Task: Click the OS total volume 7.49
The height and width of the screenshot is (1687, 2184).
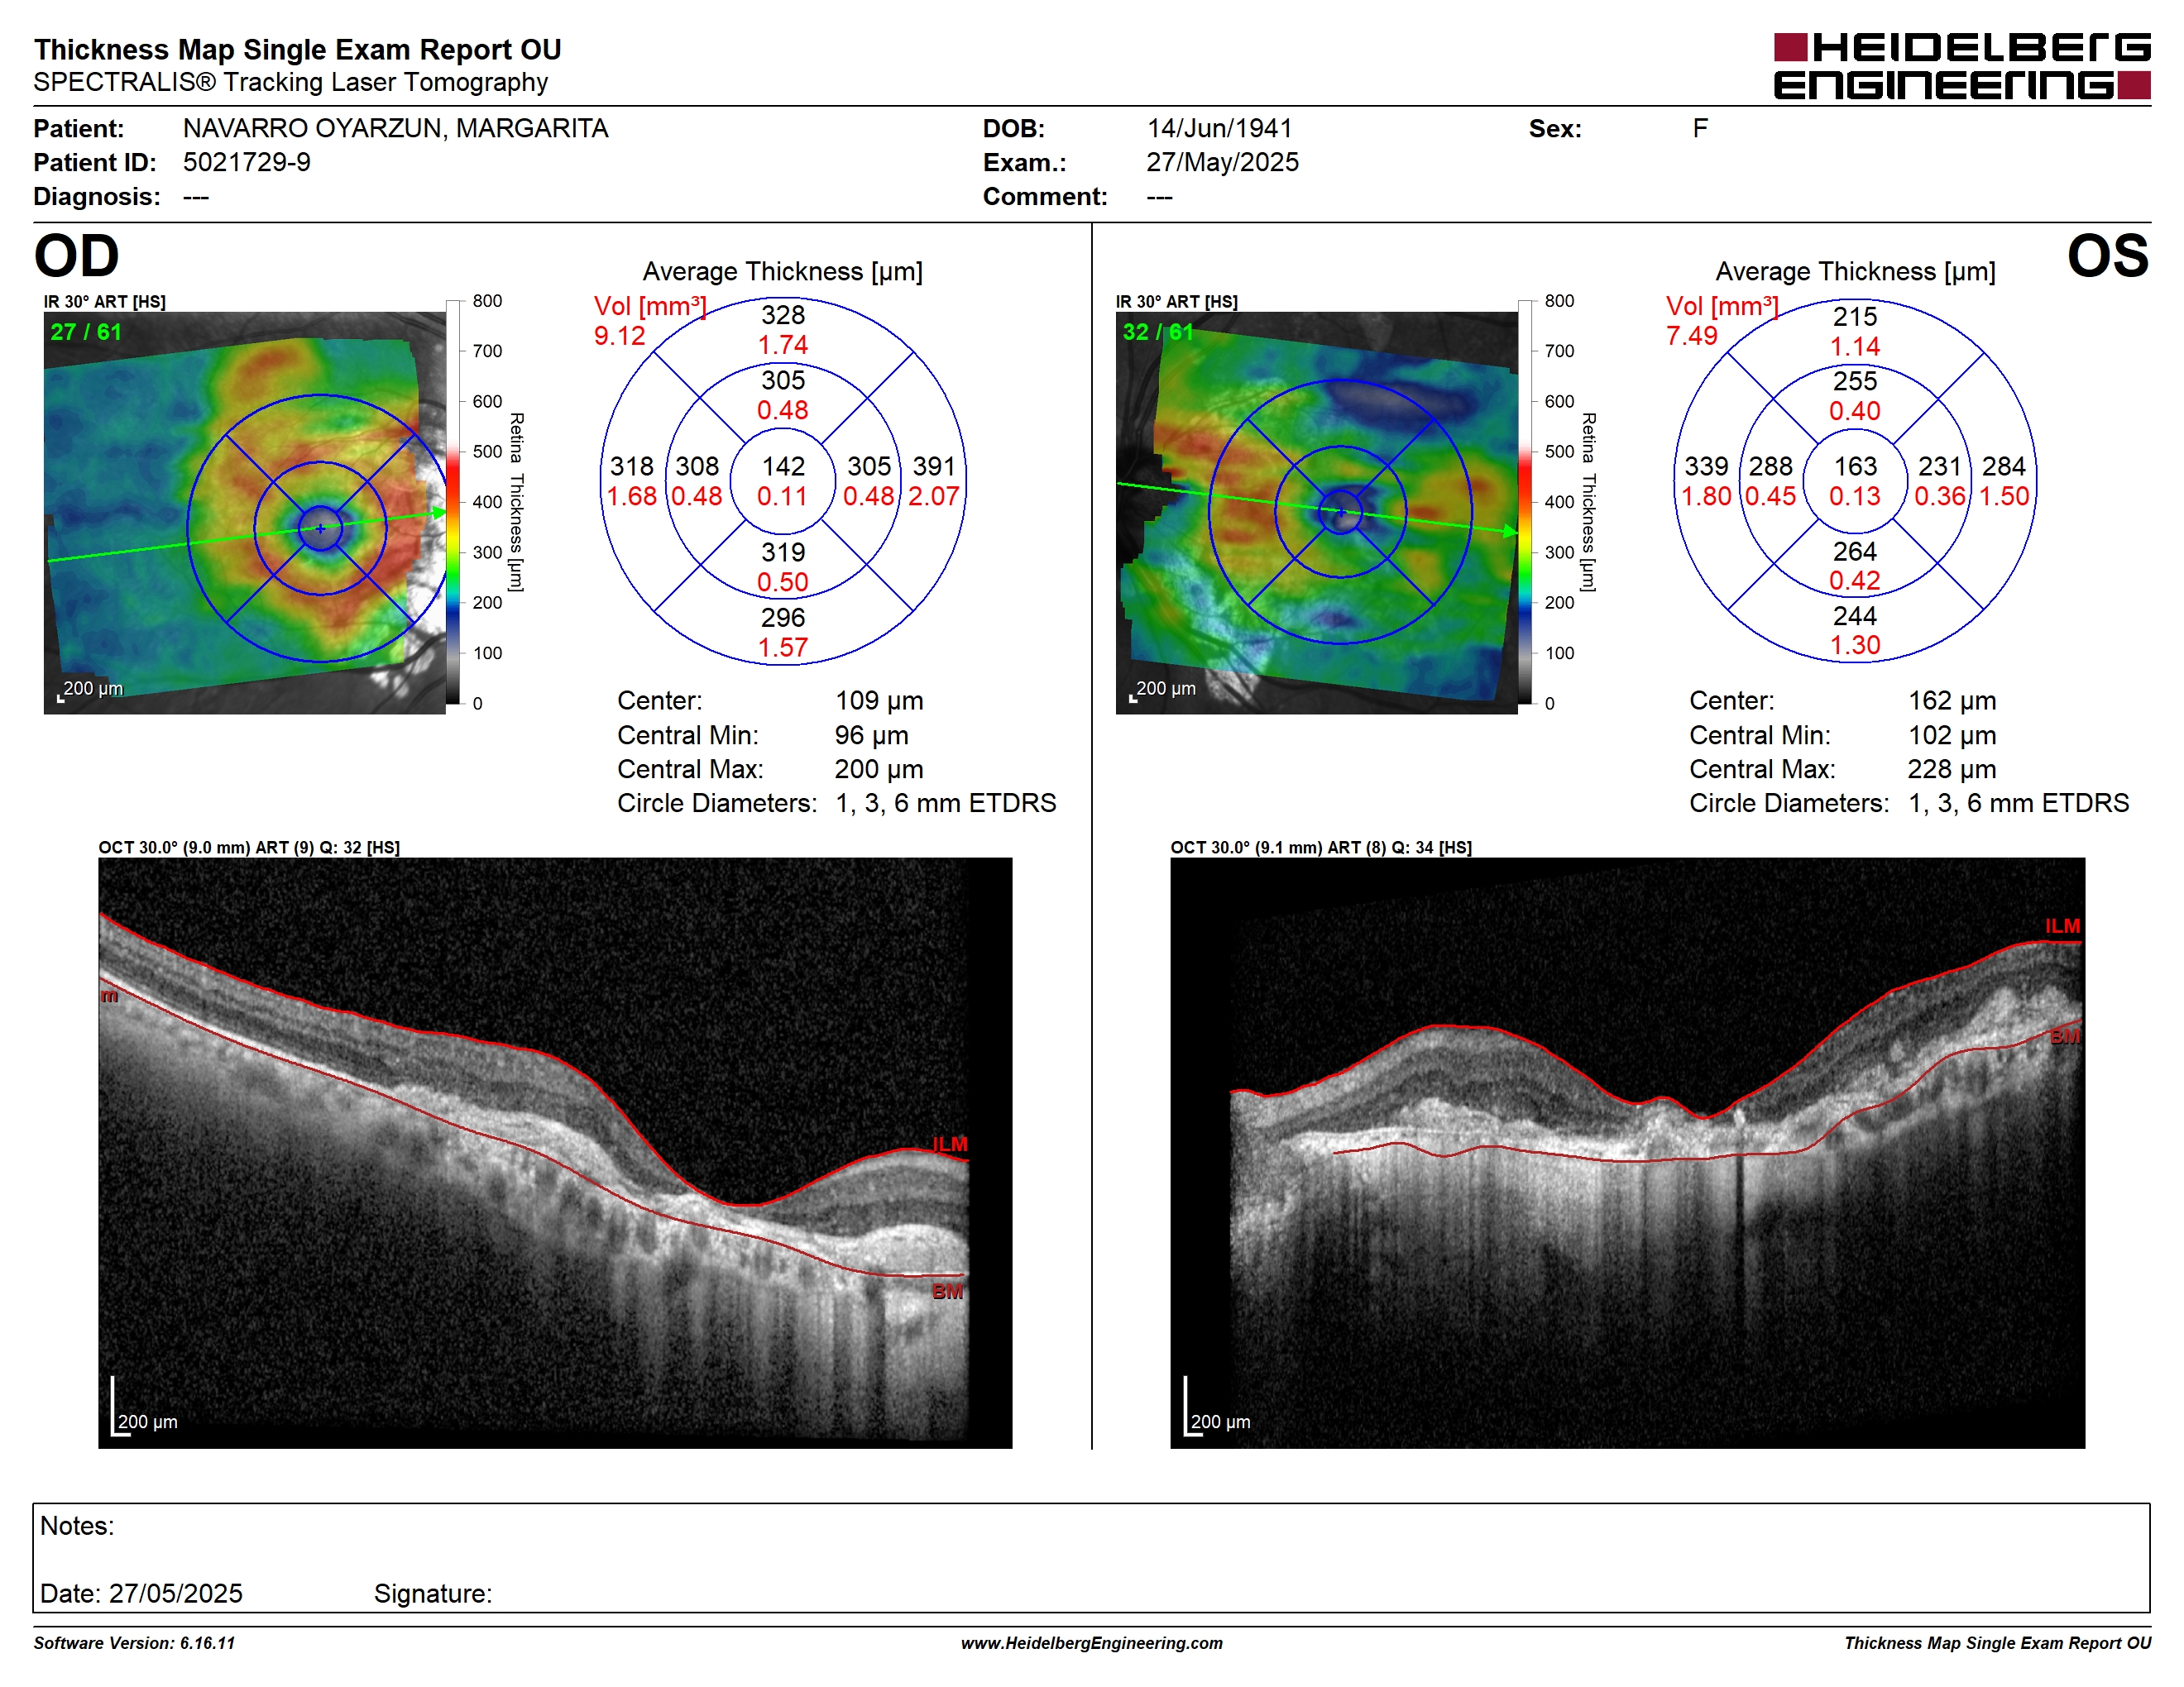Action: [x=1691, y=336]
